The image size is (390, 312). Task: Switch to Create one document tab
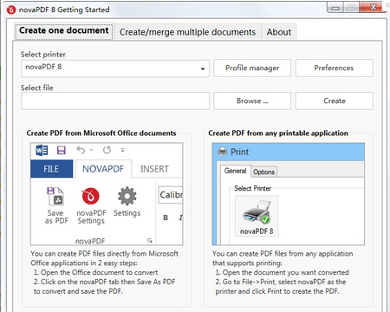(64, 30)
